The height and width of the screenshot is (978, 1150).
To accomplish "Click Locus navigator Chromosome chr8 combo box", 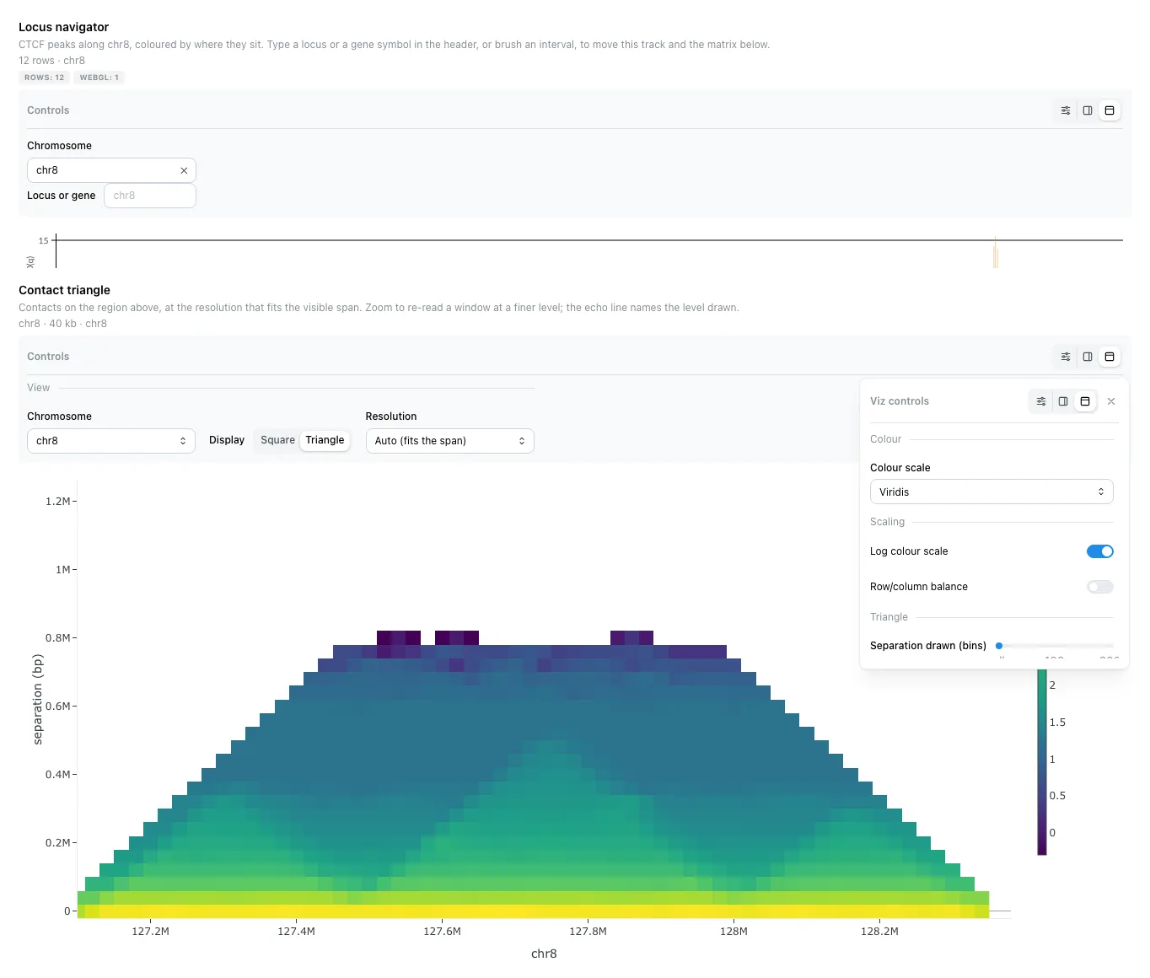I will pos(111,170).
